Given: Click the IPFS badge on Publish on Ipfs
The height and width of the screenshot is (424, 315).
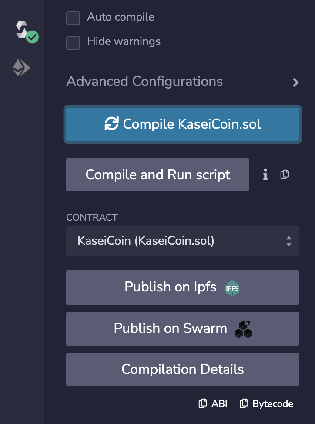Looking at the screenshot, I should (232, 288).
